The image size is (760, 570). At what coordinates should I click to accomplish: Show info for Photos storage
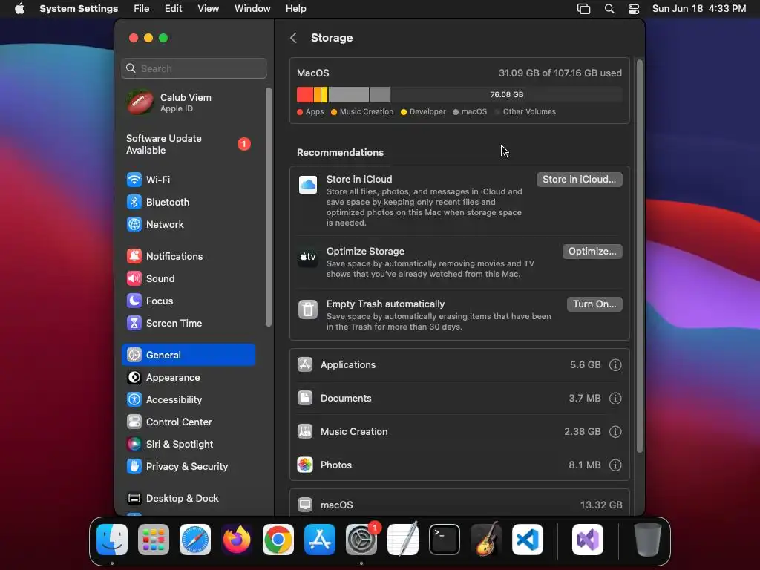615,465
